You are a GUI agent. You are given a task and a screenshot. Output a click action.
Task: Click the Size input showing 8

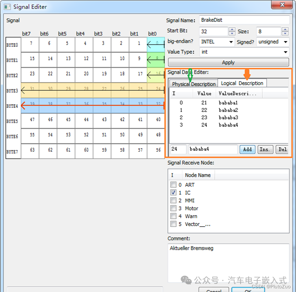(x=269, y=31)
